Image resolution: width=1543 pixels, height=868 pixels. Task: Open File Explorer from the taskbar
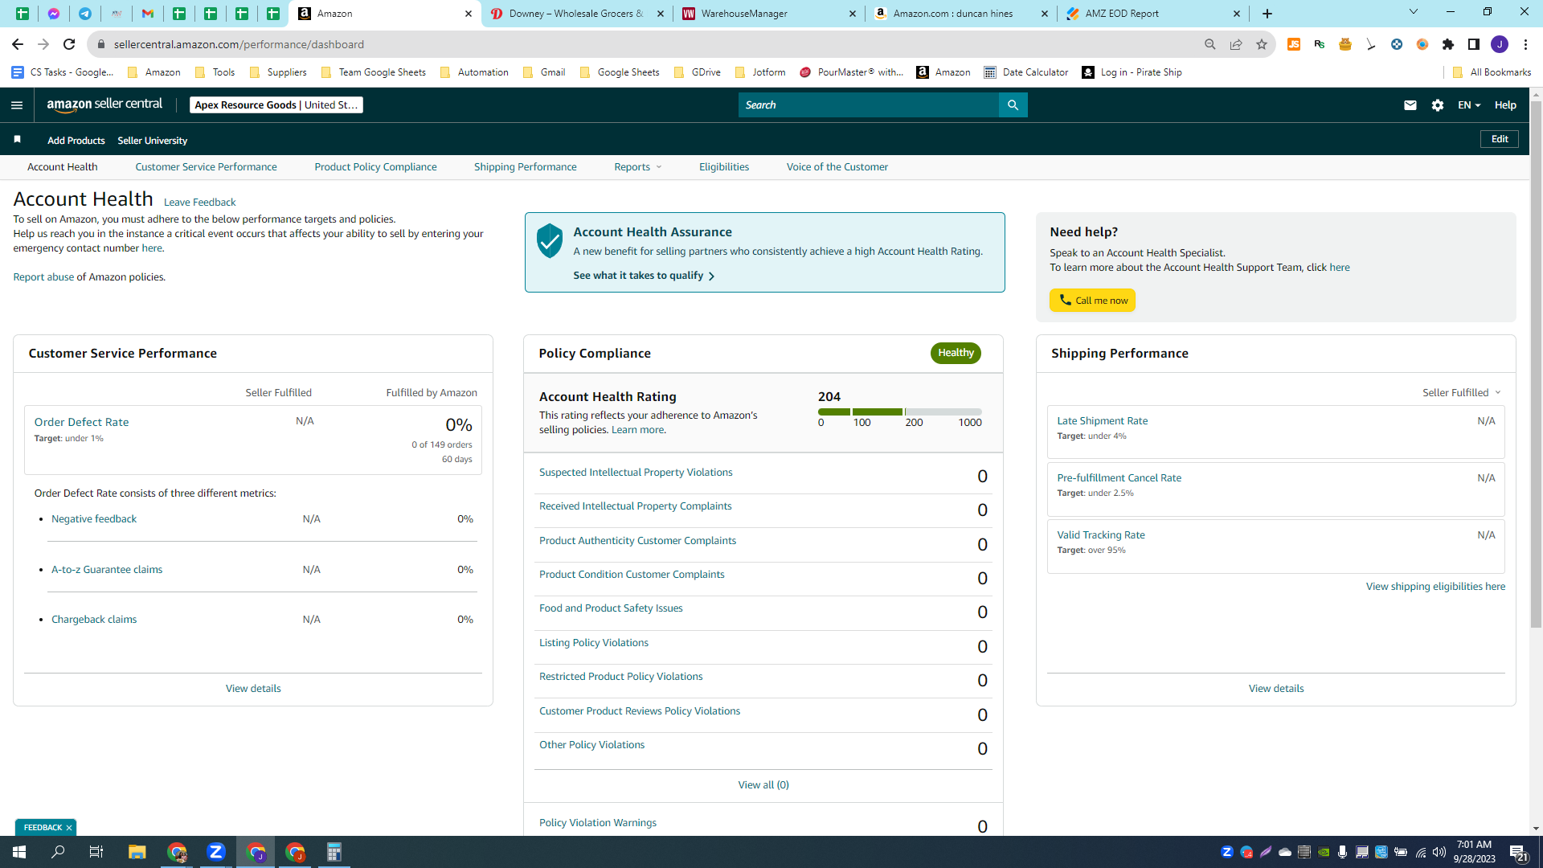tap(137, 852)
